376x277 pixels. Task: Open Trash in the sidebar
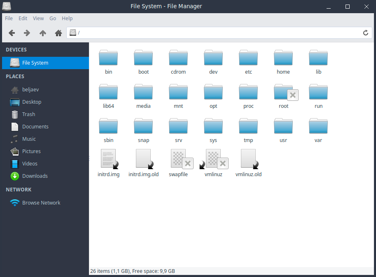pos(46,114)
